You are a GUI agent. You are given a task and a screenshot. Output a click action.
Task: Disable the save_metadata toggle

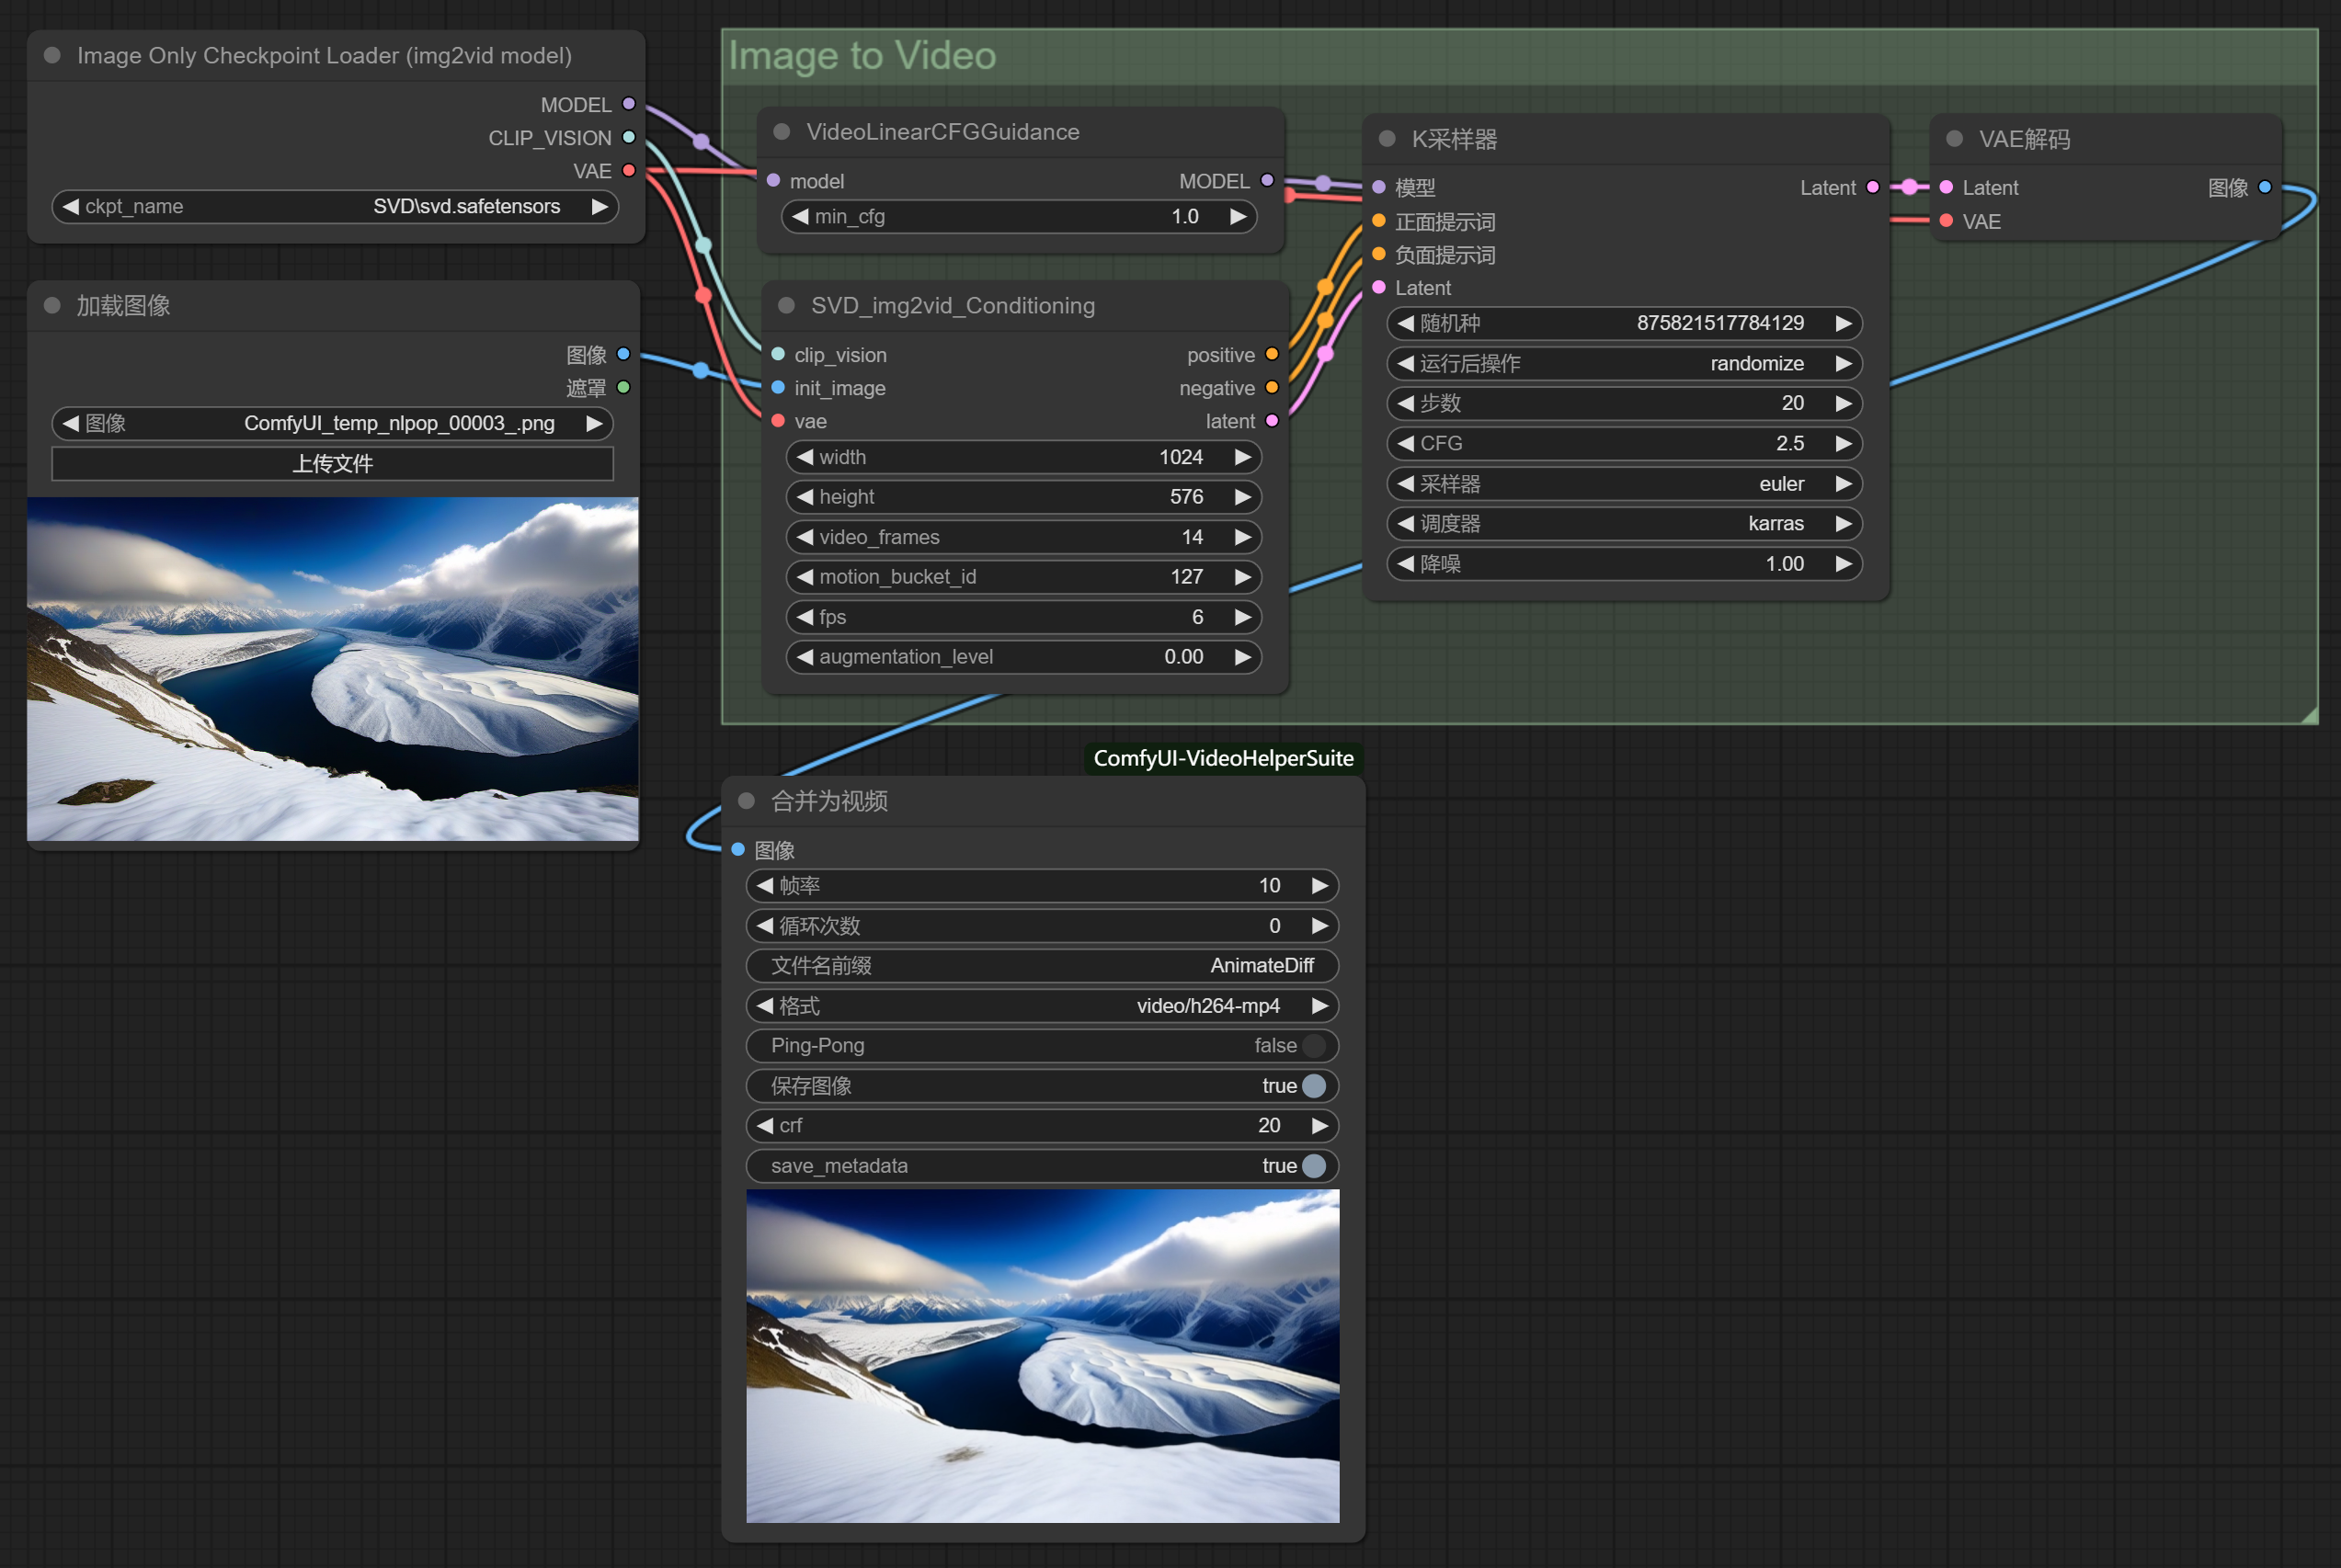click(x=1315, y=1165)
